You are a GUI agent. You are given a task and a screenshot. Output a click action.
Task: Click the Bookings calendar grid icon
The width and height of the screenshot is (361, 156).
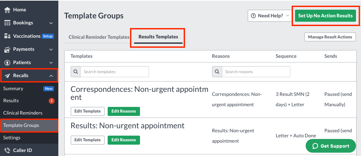pyautogui.click(x=7, y=23)
